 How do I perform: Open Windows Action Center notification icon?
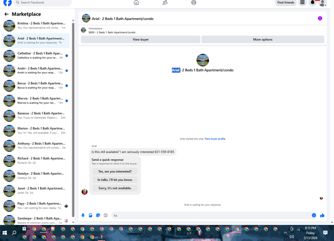(x=325, y=233)
